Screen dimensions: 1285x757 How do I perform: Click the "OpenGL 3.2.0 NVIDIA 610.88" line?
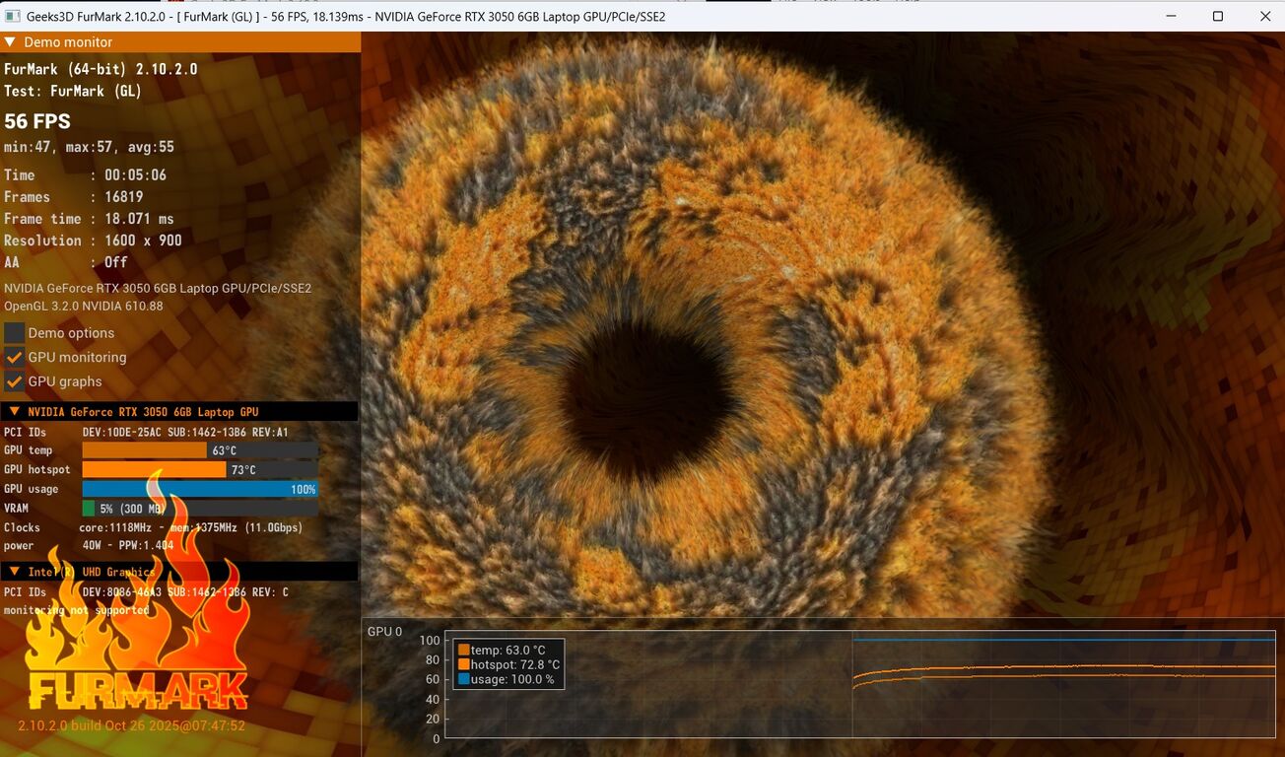[84, 307]
